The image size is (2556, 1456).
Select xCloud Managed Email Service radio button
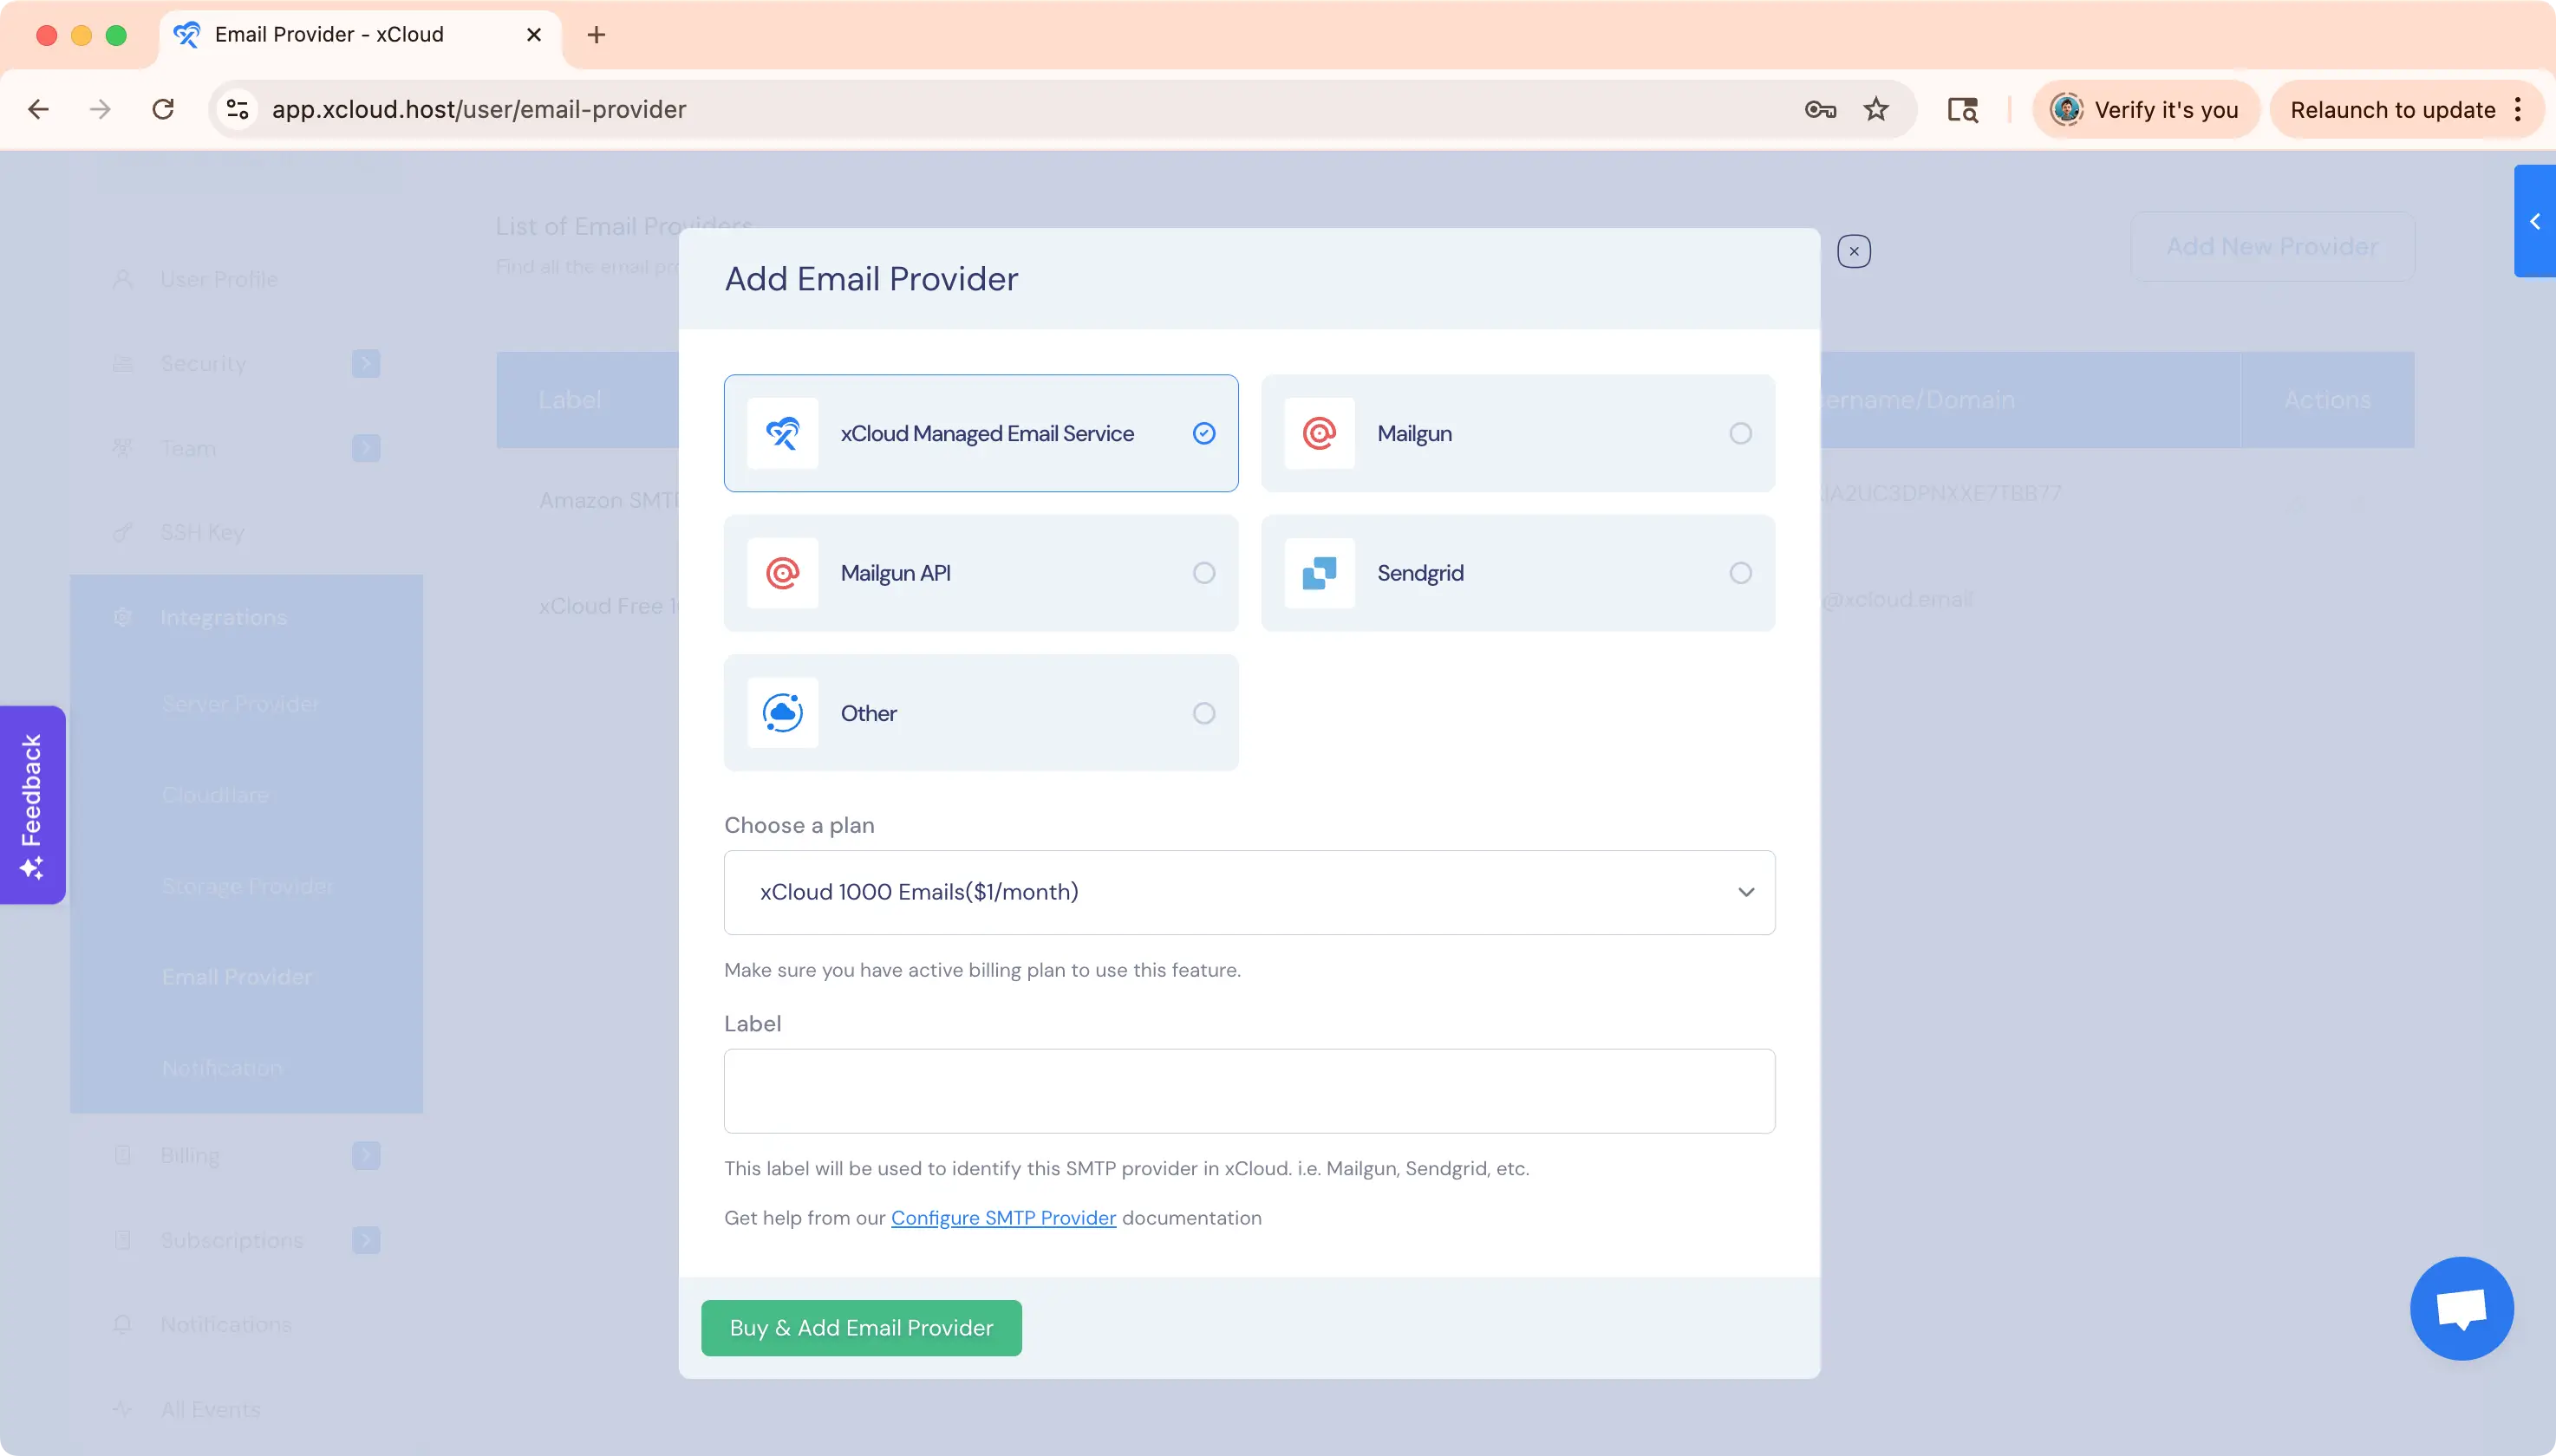click(x=1203, y=433)
